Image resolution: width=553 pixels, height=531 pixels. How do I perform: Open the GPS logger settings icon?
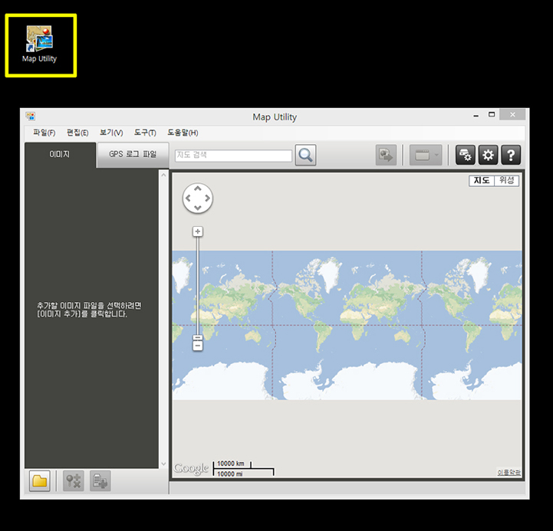[466, 155]
